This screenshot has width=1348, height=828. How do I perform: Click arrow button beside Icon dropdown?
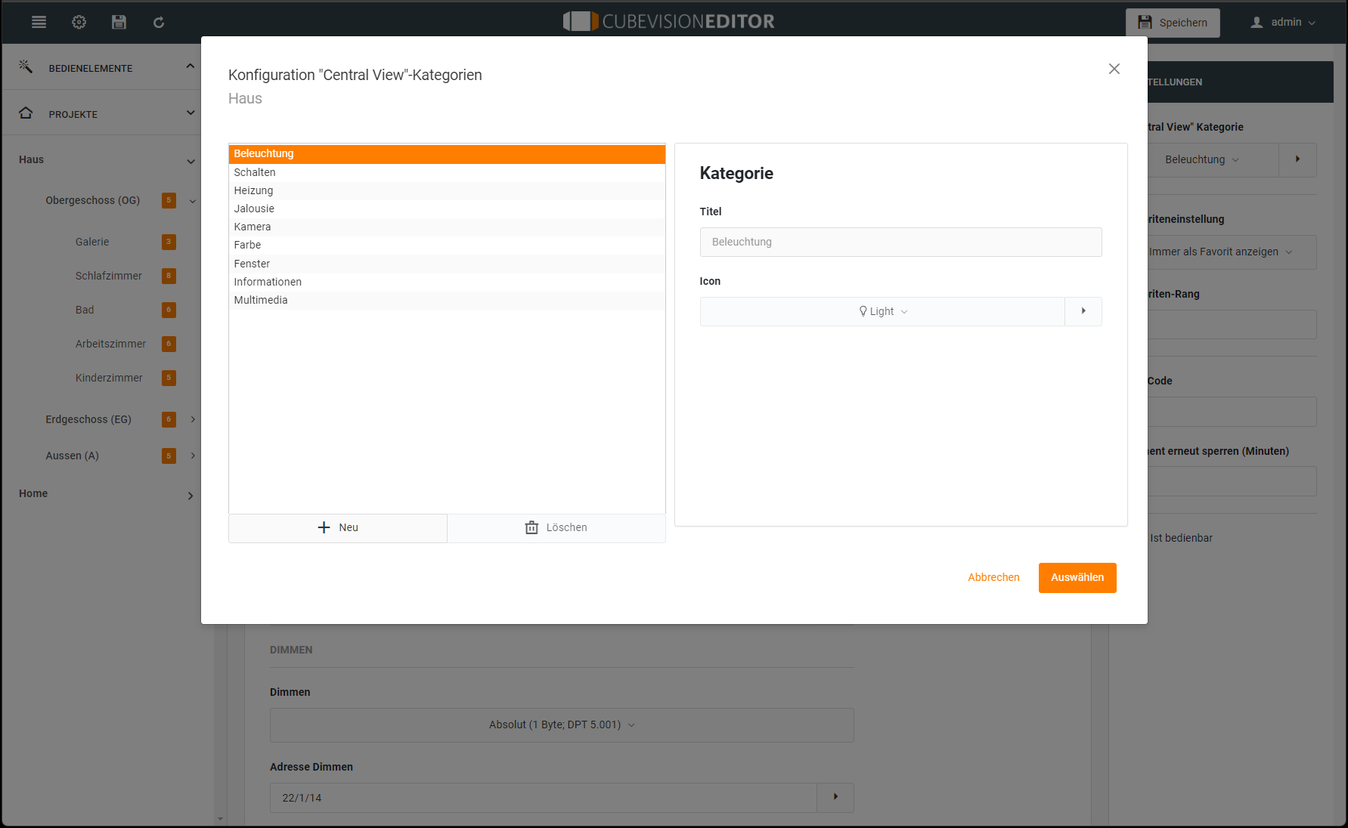[x=1083, y=311]
